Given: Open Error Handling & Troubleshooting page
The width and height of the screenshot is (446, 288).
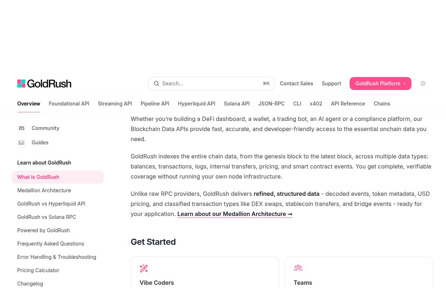Looking at the screenshot, I should point(58,257).
